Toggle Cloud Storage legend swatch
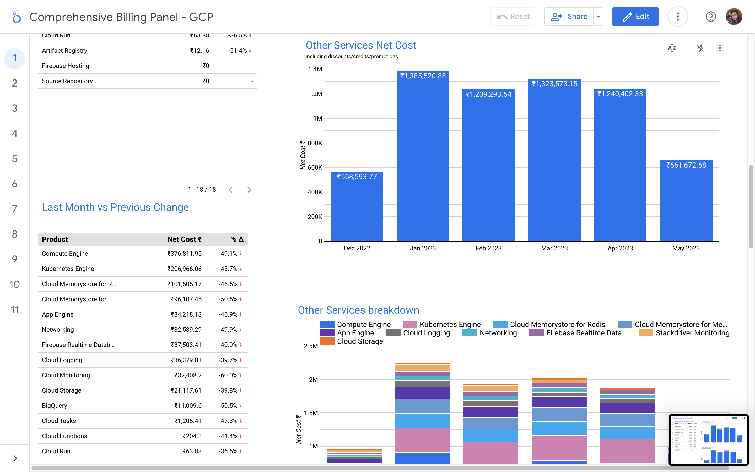 pos(327,341)
